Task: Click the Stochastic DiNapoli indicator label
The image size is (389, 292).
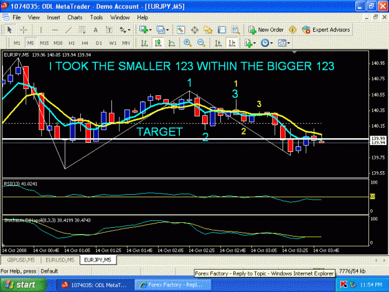Action: (x=47, y=220)
